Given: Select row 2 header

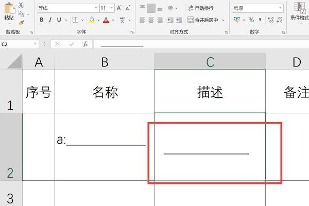Looking at the screenshot, I should (x=11, y=147).
